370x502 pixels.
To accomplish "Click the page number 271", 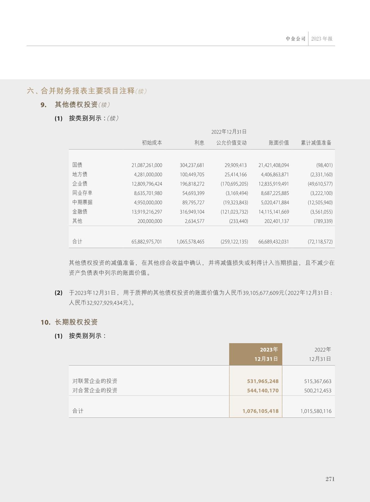I will pyautogui.click(x=330, y=479).
